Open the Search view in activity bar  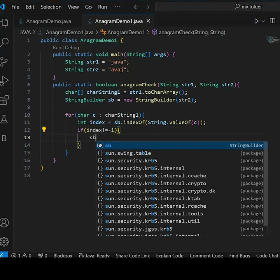(4, 42)
